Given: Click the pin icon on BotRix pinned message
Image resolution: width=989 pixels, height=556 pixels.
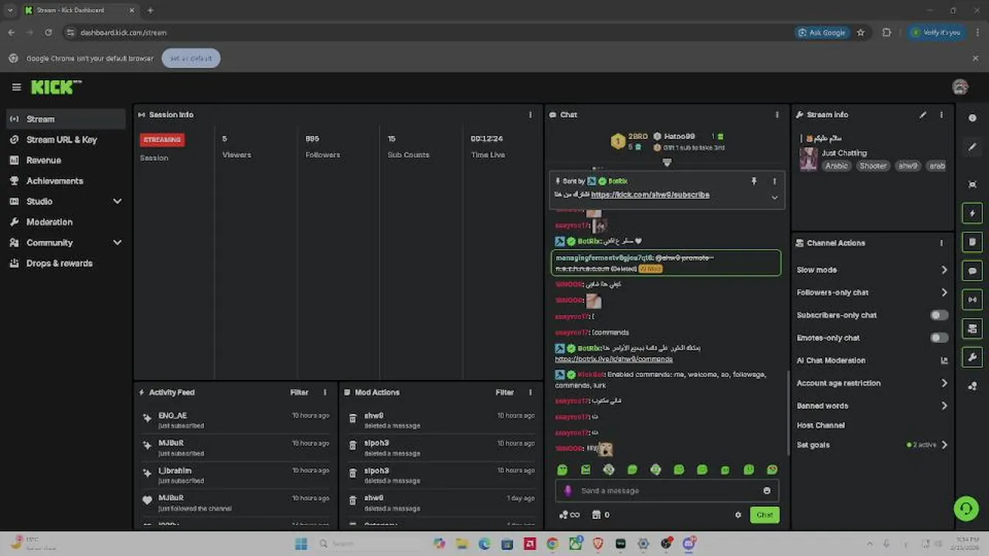Looking at the screenshot, I should point(754,181).
